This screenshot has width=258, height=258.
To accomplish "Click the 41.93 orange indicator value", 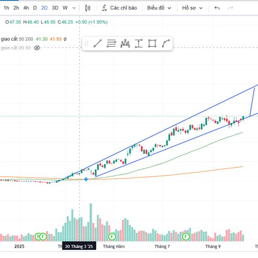I will [55, 39].
